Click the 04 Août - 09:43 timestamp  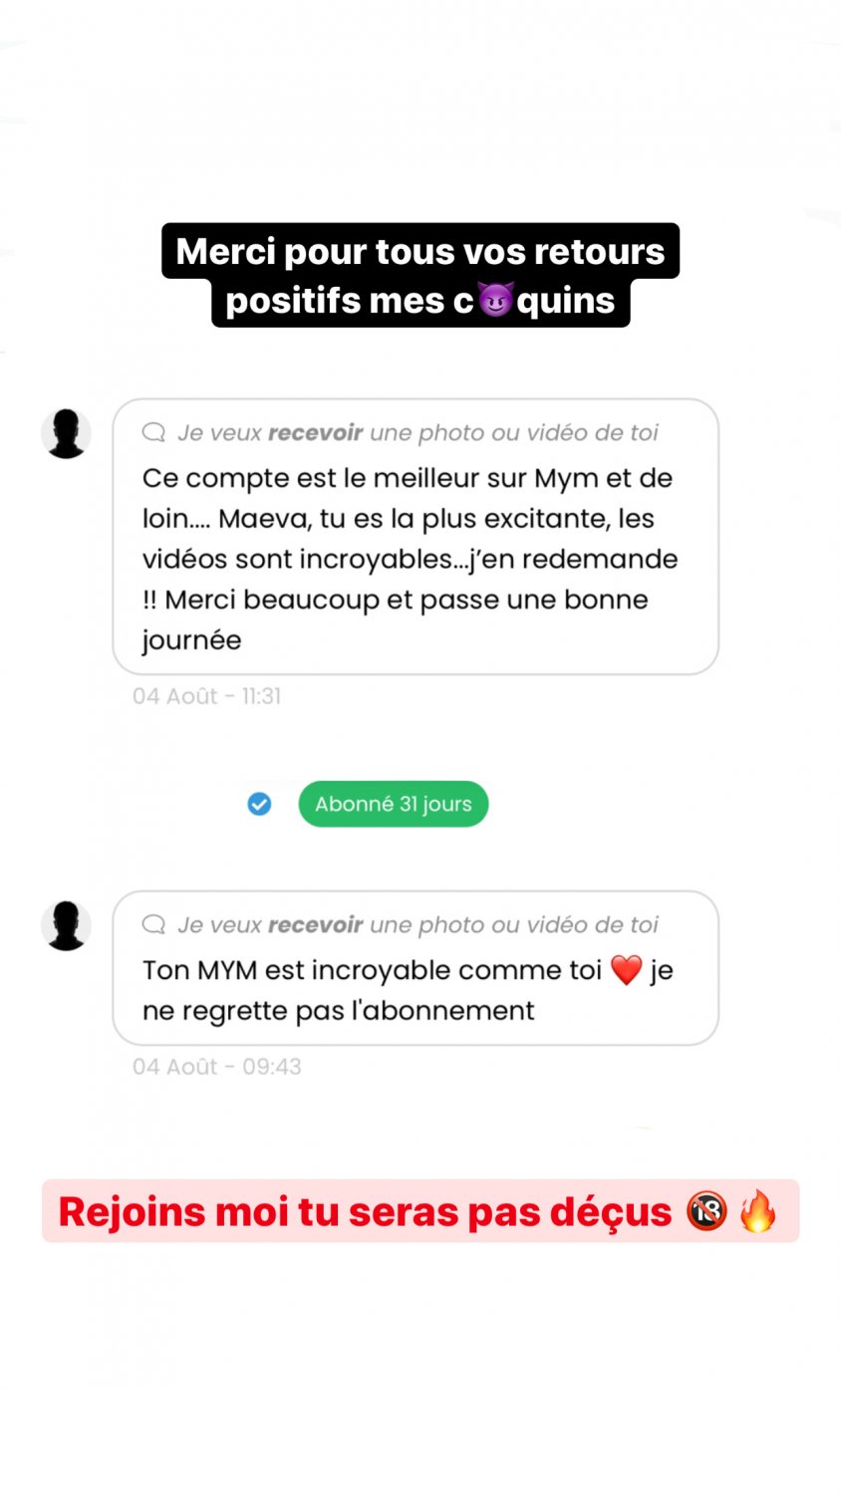pos(216,1067)
